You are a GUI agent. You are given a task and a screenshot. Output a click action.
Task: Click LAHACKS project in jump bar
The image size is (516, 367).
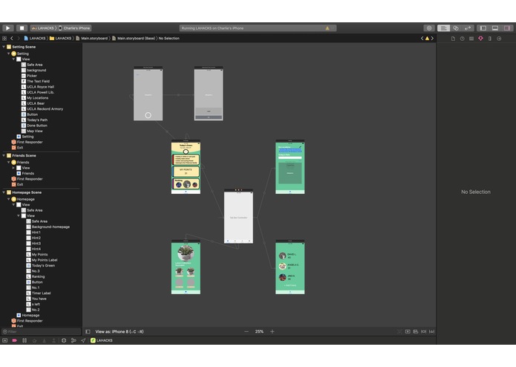(35, 38)
